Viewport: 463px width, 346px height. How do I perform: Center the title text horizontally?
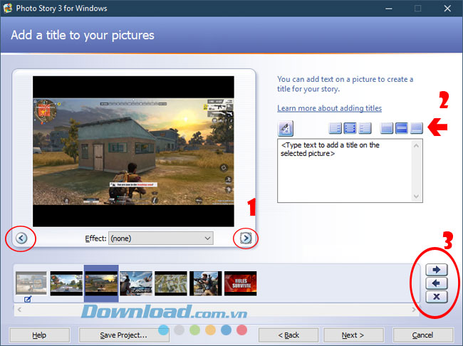click(x=350, y=128)
